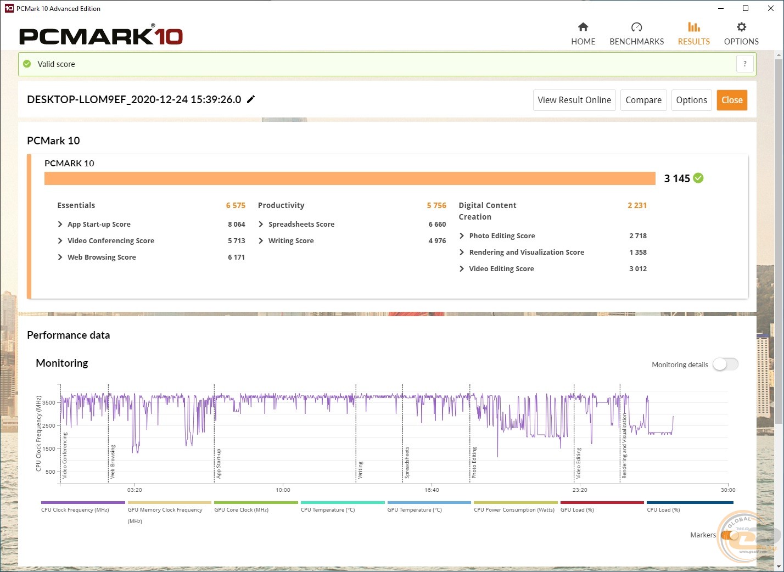Click the green check beside 3 145
784x572 pixels.
point(698,178)
